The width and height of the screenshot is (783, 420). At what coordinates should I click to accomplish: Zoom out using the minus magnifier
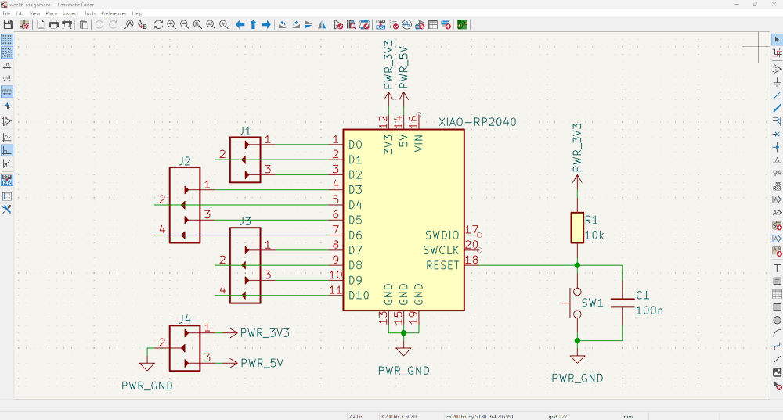coord(184,24)
